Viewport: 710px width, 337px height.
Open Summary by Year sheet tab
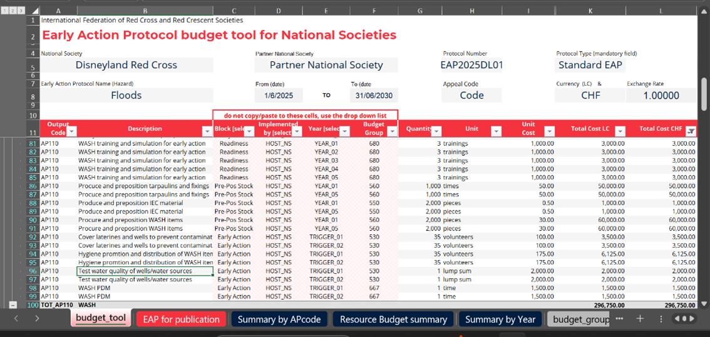tap(500, 319)
